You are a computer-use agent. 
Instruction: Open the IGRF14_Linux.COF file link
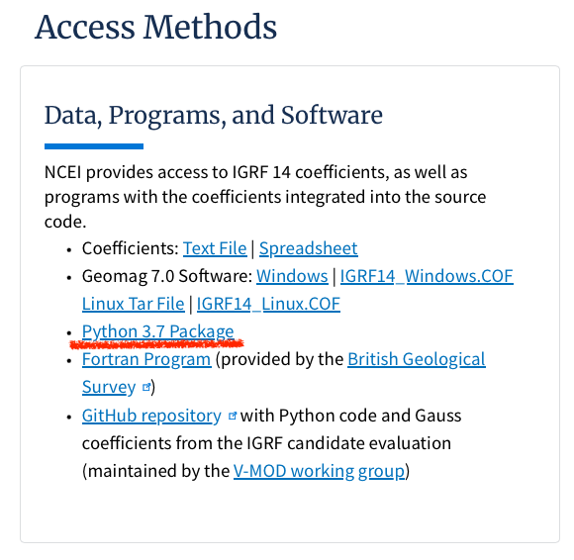click(268, 304)
